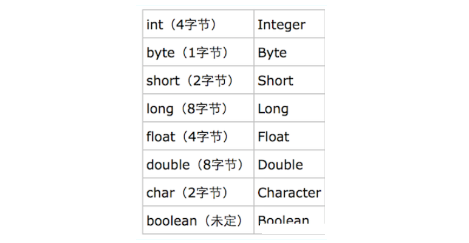Select the Integer wrapper class cell

coord(281,25)
